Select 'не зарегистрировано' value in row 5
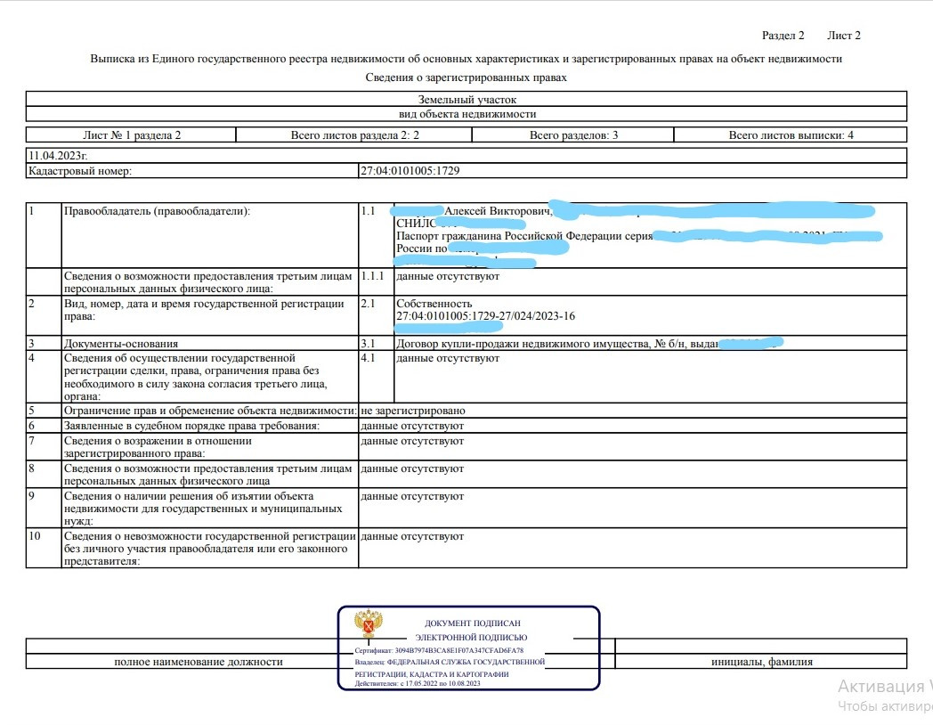 point(413,411)
